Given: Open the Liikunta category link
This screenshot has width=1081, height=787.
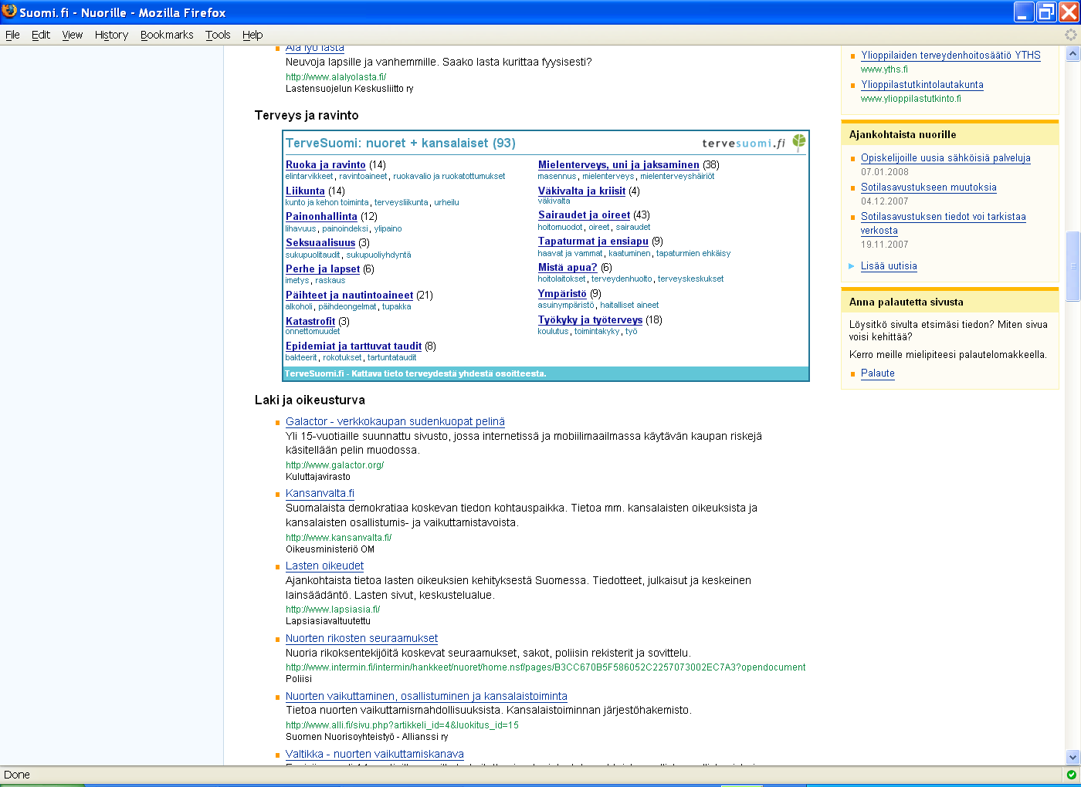Looking at the screenshot, I should coord(305,191).
